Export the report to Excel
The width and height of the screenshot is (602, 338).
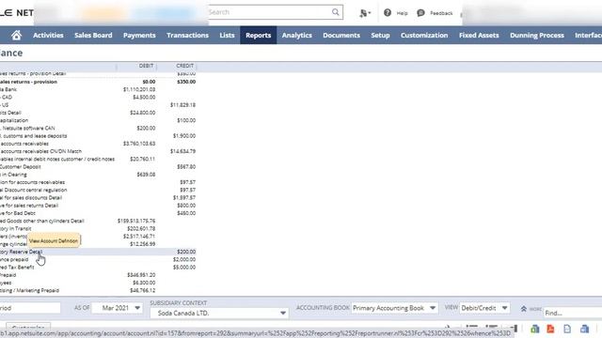[535, 329]
